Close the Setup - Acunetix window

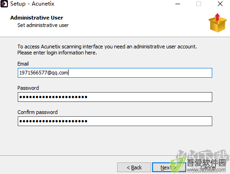220,4
